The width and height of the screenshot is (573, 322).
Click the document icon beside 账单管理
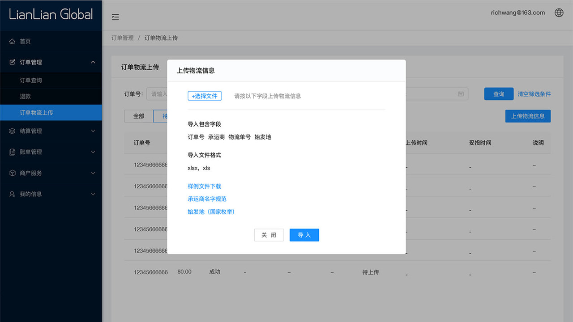pos(13,152)
